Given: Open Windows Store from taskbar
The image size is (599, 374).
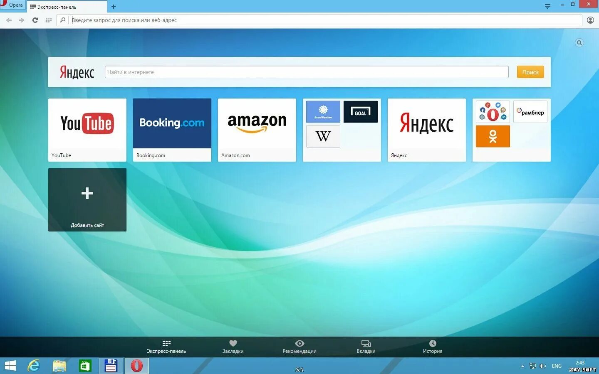Looking at the screenshot, I should coord(85,366).
